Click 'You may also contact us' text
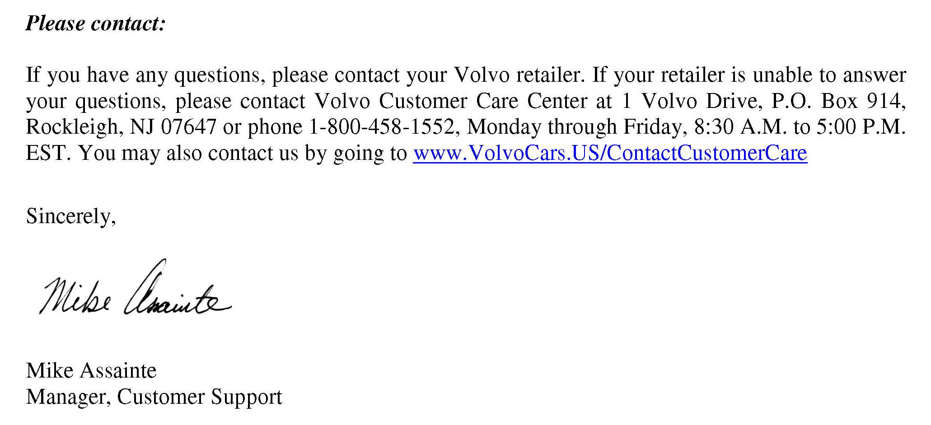Screen dimensions: 931x425 (x=188, y=153)
